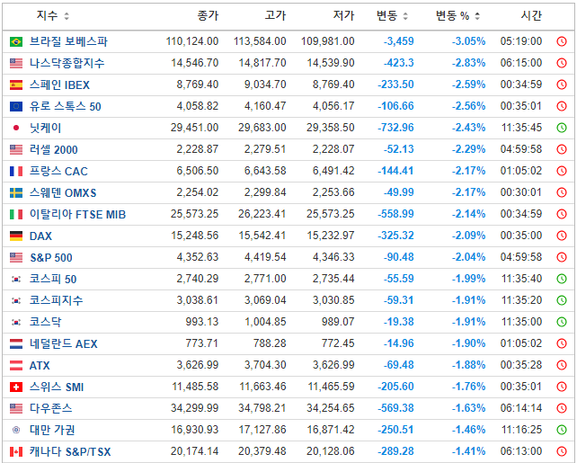Open the 코스피지수 index link
Image resolution: width=577 pixels, height=463 pixels.
coord(57,300)
